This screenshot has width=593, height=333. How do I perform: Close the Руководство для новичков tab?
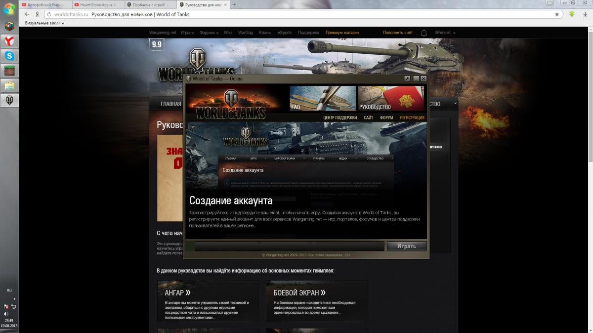226,4
